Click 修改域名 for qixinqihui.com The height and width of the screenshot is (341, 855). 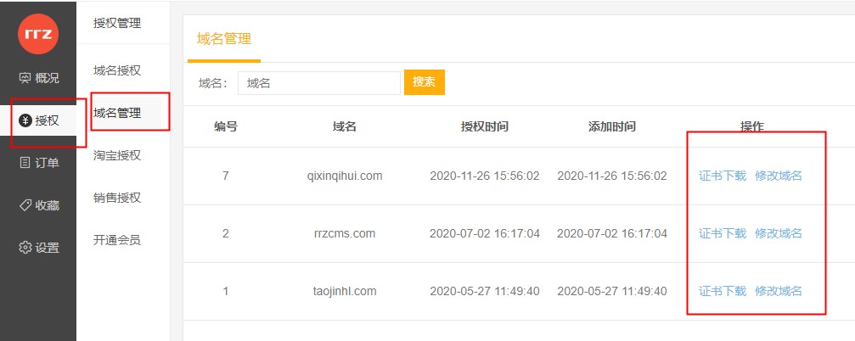pyautogui.click(x=779, y=176)
